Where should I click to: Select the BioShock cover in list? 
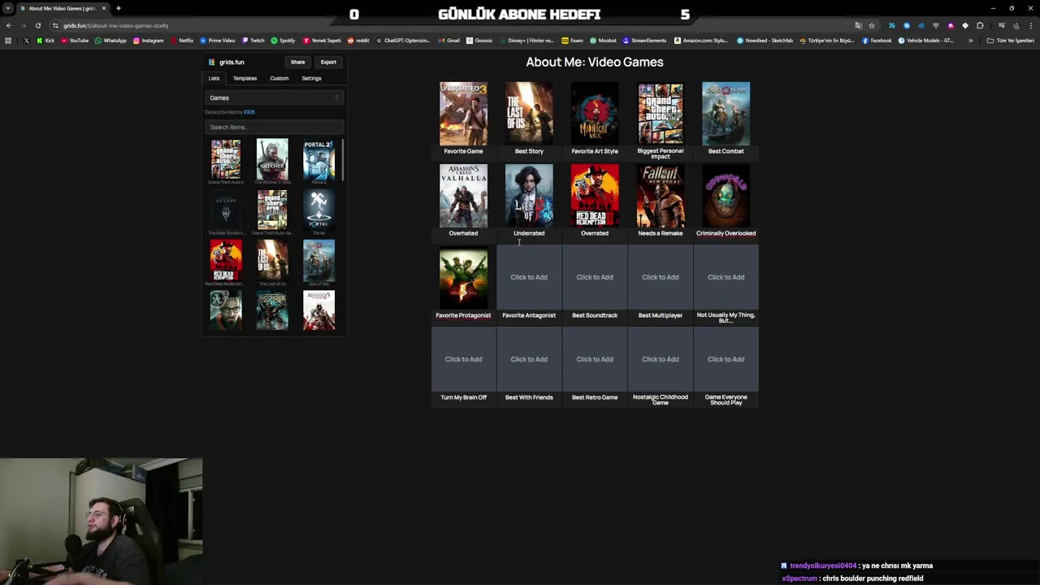(272, 310)
